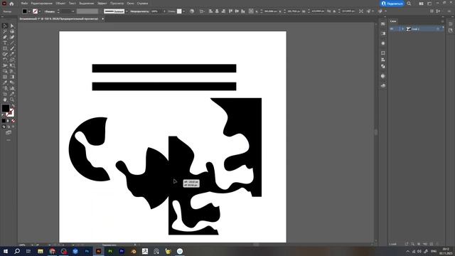Select the reference point locator
Image resolution: width=455 pixels, height=256 pixels.
(x=251, y=11)
